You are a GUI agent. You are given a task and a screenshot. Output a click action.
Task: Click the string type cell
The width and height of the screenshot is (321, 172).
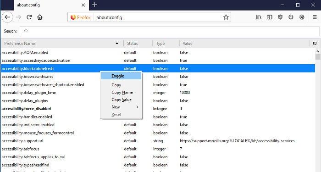click(x=158, y=141)
